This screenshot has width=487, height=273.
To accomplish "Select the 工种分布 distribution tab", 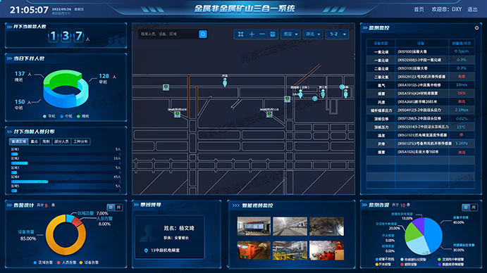I will pos(81,141).
